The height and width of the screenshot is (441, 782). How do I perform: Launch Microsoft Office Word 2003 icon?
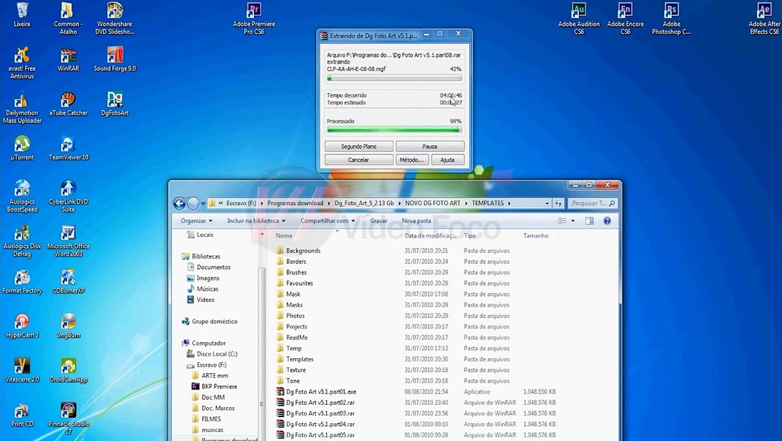[68, 241]
